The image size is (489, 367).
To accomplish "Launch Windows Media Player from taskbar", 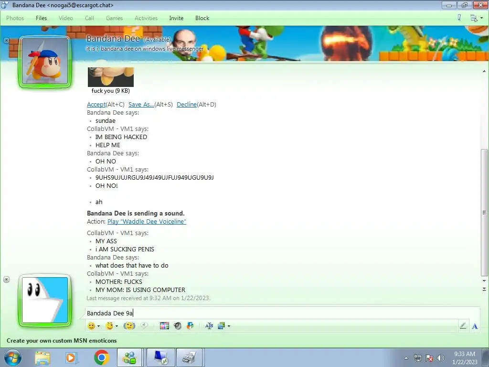I will [x=71, y=357].
